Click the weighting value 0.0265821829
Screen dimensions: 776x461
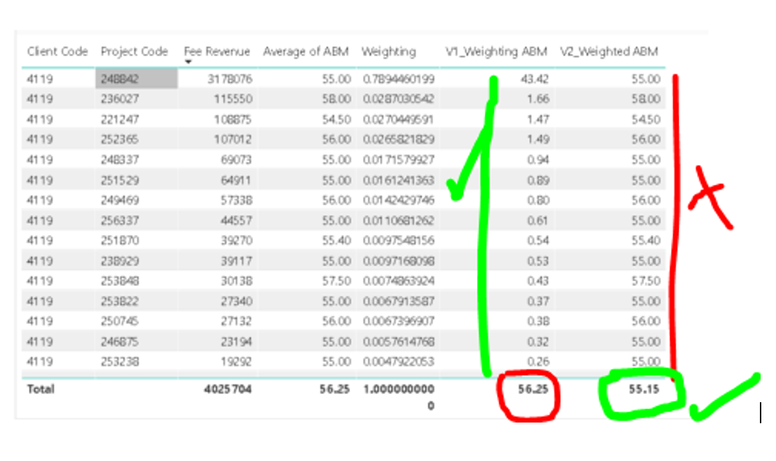pyautogui.click(x=399, y=139)
